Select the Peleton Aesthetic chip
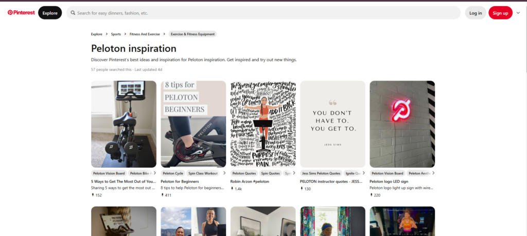527x236 pixels. [419, 173]
